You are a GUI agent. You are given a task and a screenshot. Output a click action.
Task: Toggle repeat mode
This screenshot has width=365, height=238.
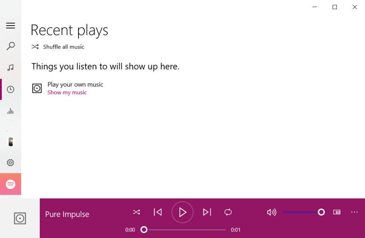click(x=228, y=212)
